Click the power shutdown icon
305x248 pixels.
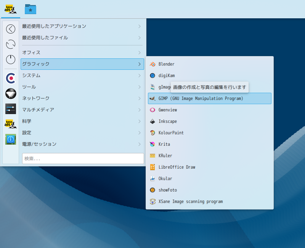pyautogui.click(x=11, y=60)
